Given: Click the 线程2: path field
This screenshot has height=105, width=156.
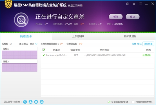Looking at the screenshot, I should point(20,62).
